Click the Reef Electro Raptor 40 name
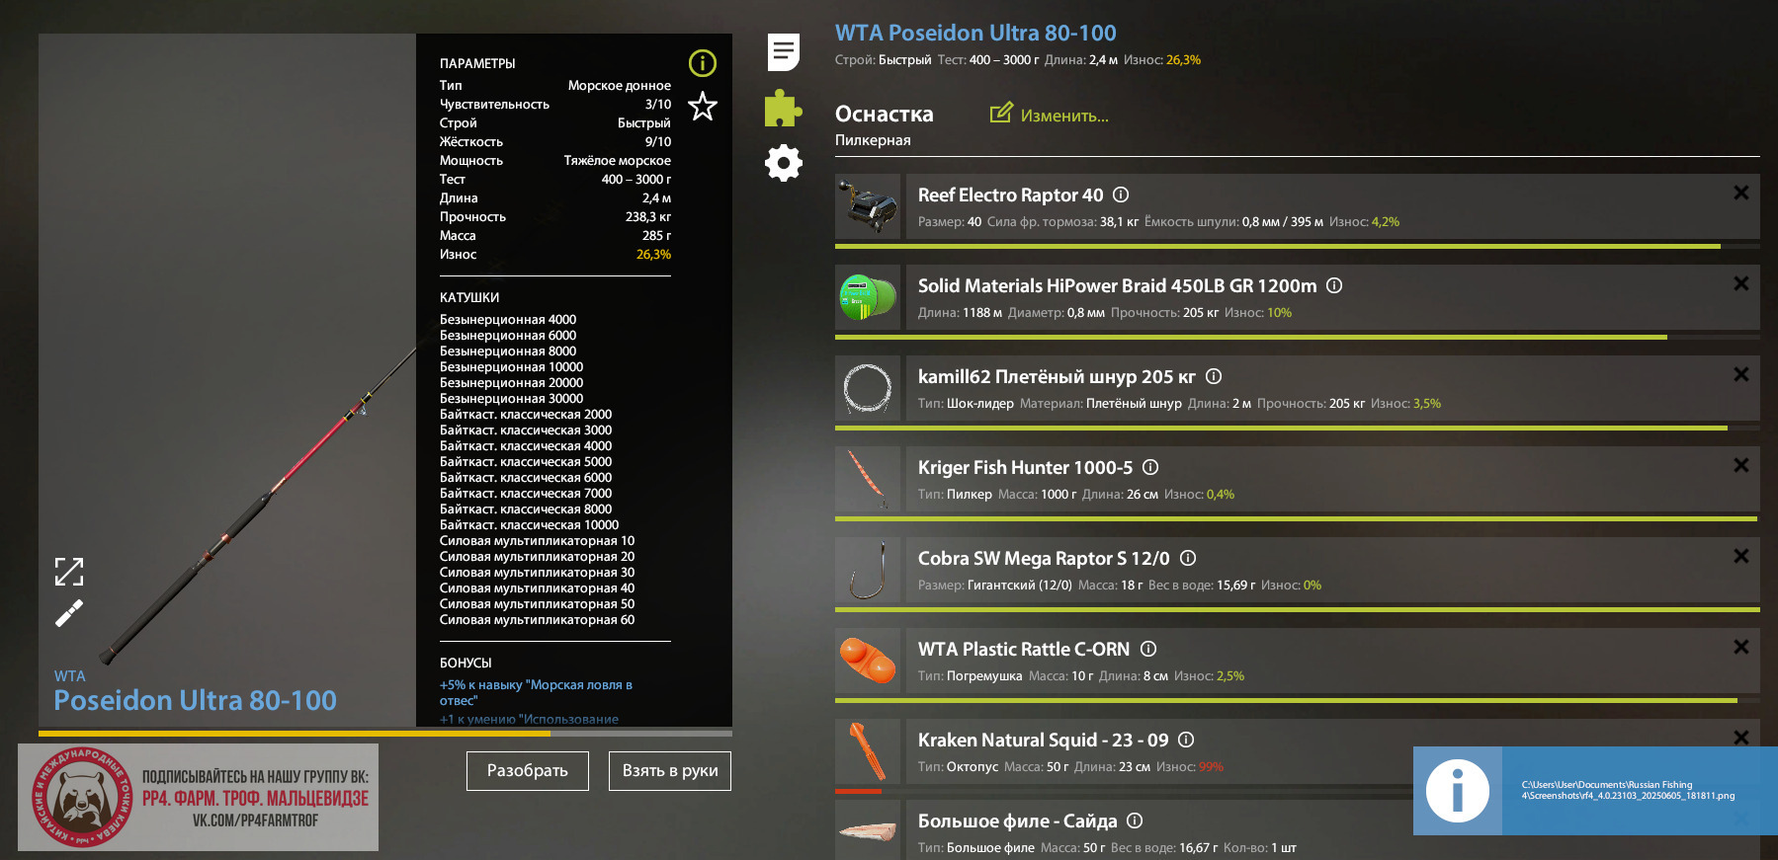 [x=1010, y=195]
